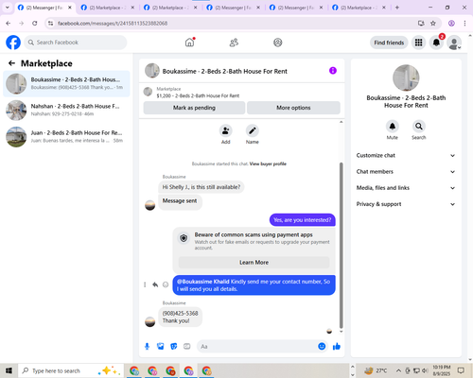Click the 'Yes, are you interested?' message
Viewport: 473px width, 378px height.
302,220
